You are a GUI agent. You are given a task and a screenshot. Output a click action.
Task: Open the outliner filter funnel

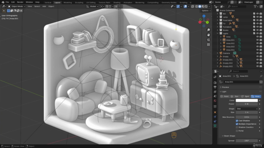(255, 7)
